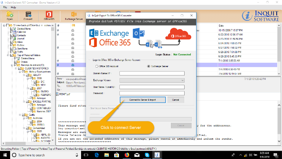
Task: Click volume icon in system tray
Action: (x=250, y=155)
